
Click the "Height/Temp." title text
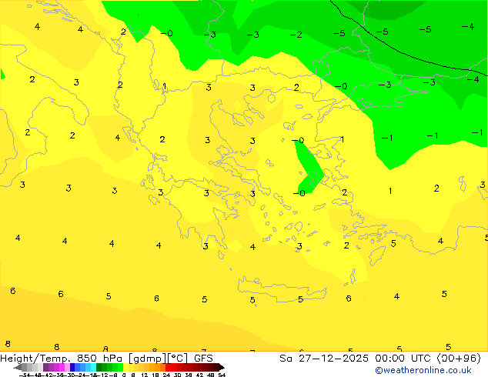[35, 359]
